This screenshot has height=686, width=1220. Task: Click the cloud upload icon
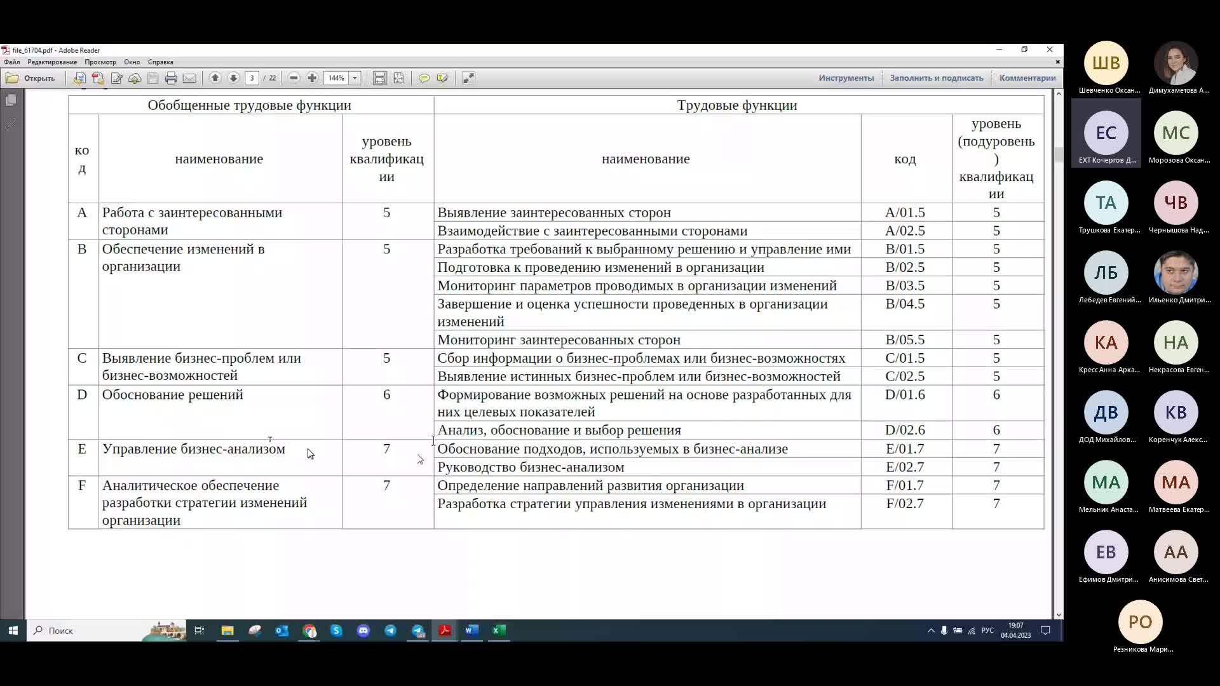click(x=135, y=78)
